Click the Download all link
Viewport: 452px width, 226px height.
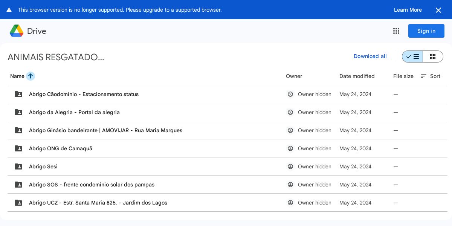click(370, 56)
